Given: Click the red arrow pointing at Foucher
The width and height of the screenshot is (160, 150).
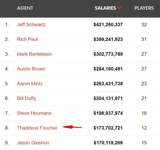Looking at the screenshot, I should pos(72,127).
